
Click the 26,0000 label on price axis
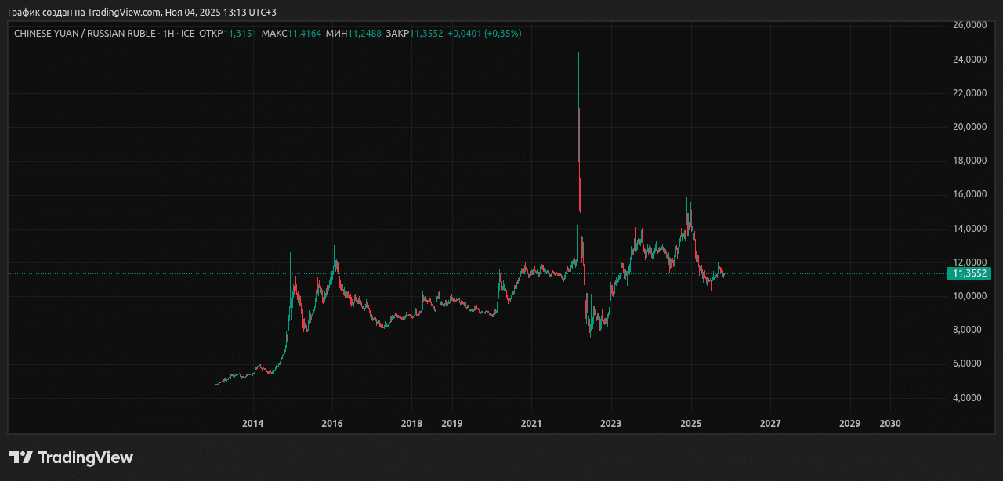(x=969, y=25)
